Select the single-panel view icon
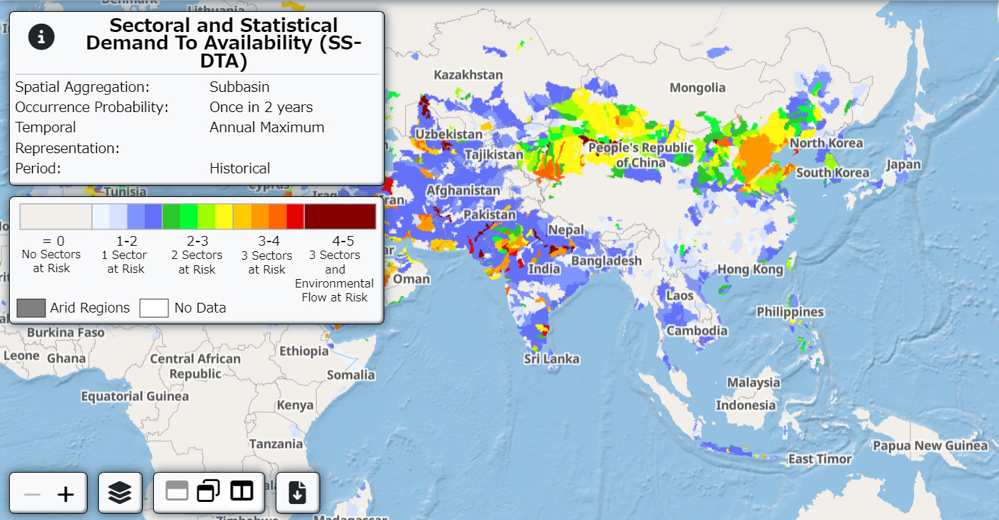The width and height of the screenshot is (999, 520). point(177,491)
